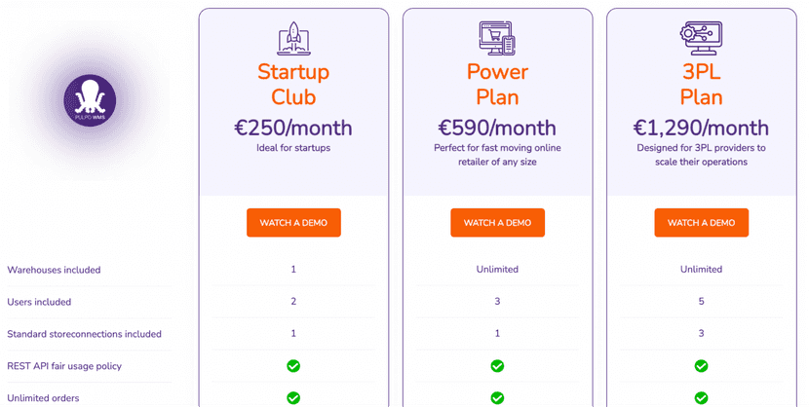The width and height of the screenshot is (809, 407).
Task: Click REST API checkmark under Startup Club
Action: (x=293, y=366)
